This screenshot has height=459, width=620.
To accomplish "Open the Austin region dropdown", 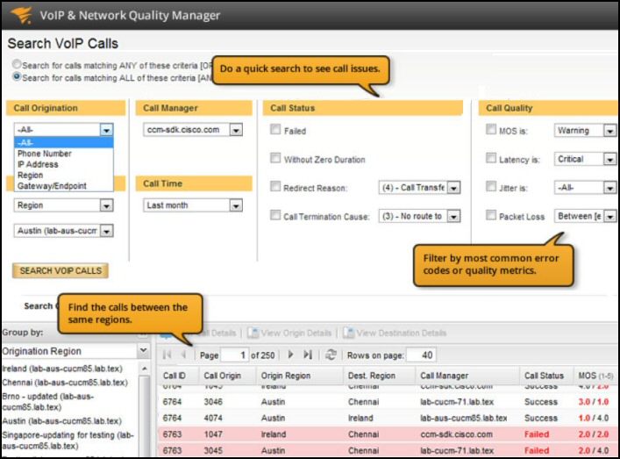I will [x=63, y=231].
